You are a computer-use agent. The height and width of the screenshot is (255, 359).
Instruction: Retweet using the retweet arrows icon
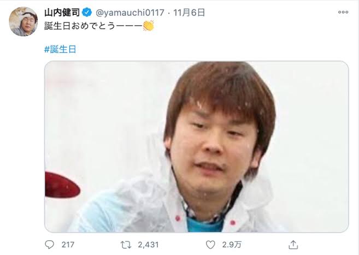[126, 245]
